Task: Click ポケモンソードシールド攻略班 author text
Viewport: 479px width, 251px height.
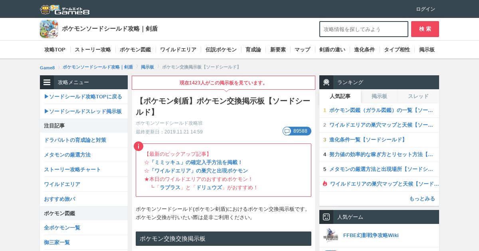Action: (x=169, y=123)
